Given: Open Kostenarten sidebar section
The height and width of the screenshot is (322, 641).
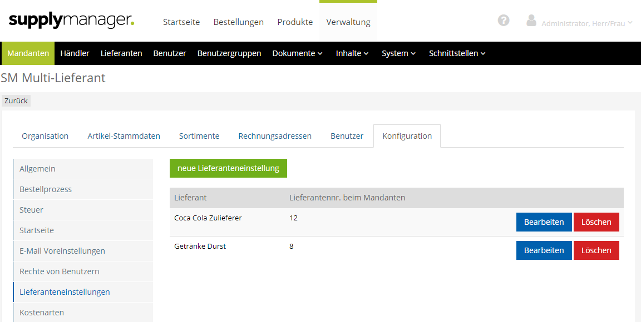Looking at the screenshot, I should [42, 313].
